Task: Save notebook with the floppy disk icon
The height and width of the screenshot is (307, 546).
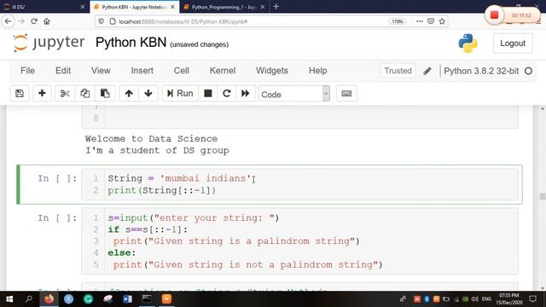Action: tap(20, 93)
